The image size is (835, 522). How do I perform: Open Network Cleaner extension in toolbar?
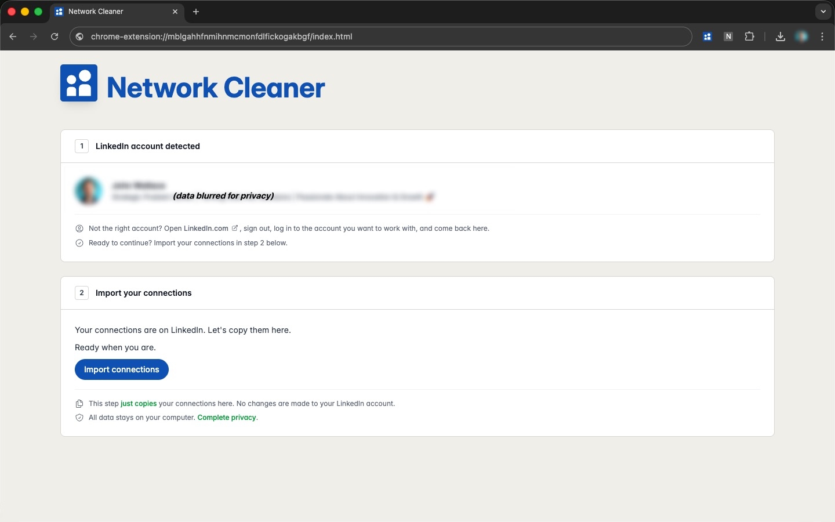click(707, 37)
